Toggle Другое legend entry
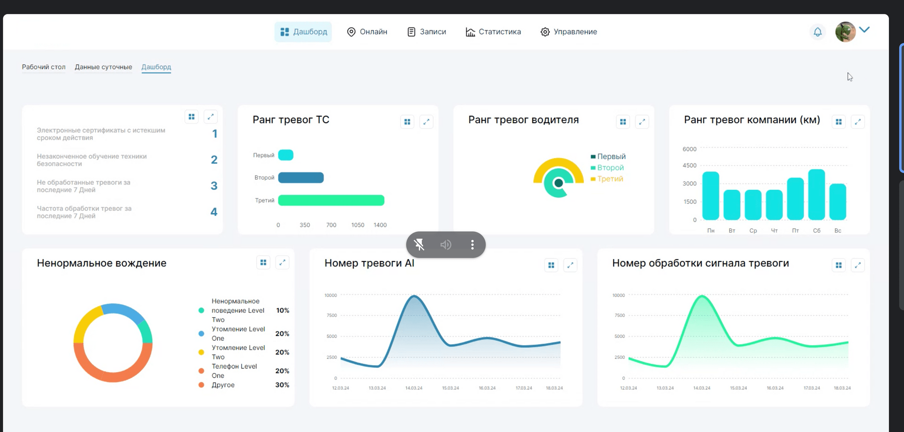 point(244,385)
